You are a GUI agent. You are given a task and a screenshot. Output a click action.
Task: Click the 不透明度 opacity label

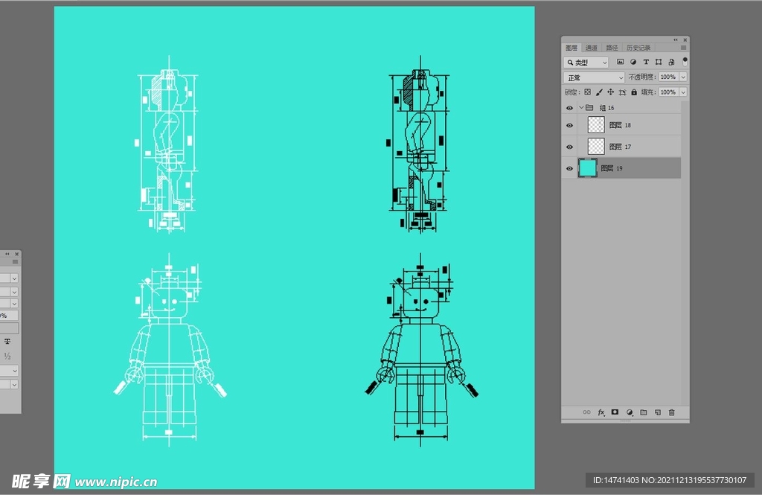(x=642, y=77)
